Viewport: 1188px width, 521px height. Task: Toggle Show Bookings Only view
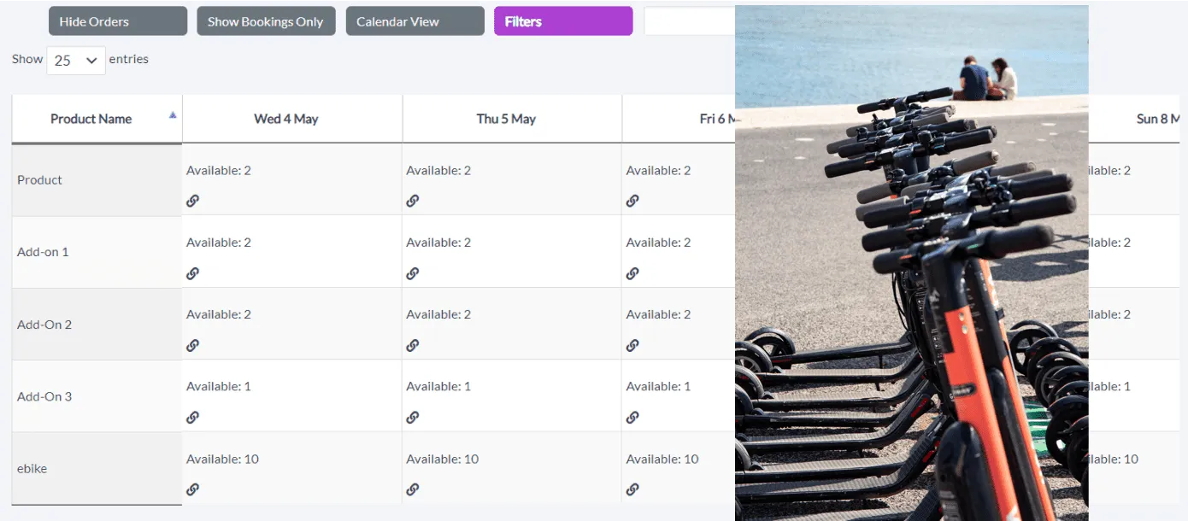click(x=266, y=21)
